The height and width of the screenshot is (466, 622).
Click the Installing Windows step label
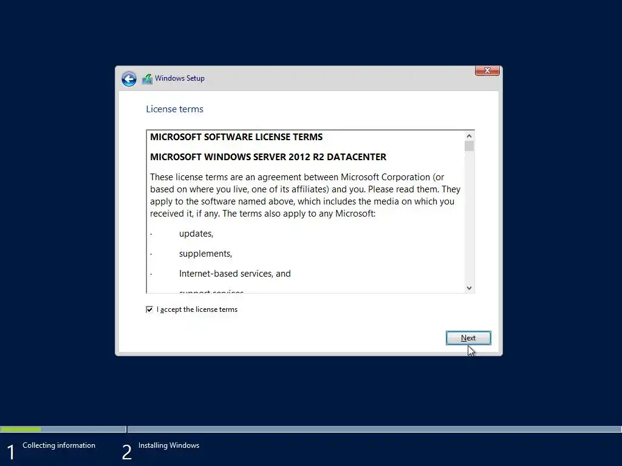coord(169,445)
